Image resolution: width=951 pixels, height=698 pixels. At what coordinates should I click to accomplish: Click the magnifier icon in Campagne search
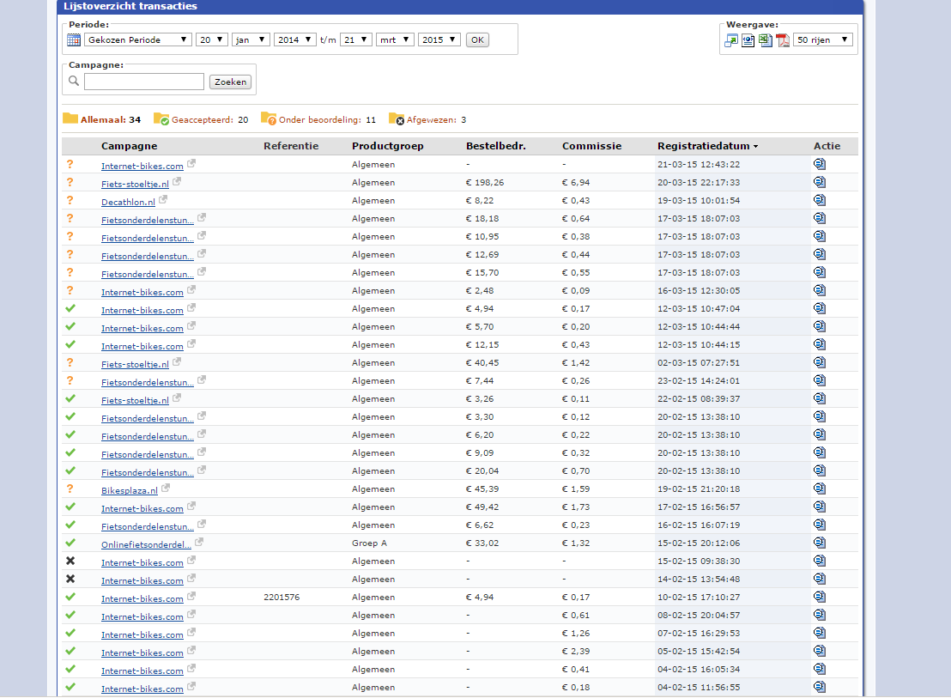tap(74, 82)
